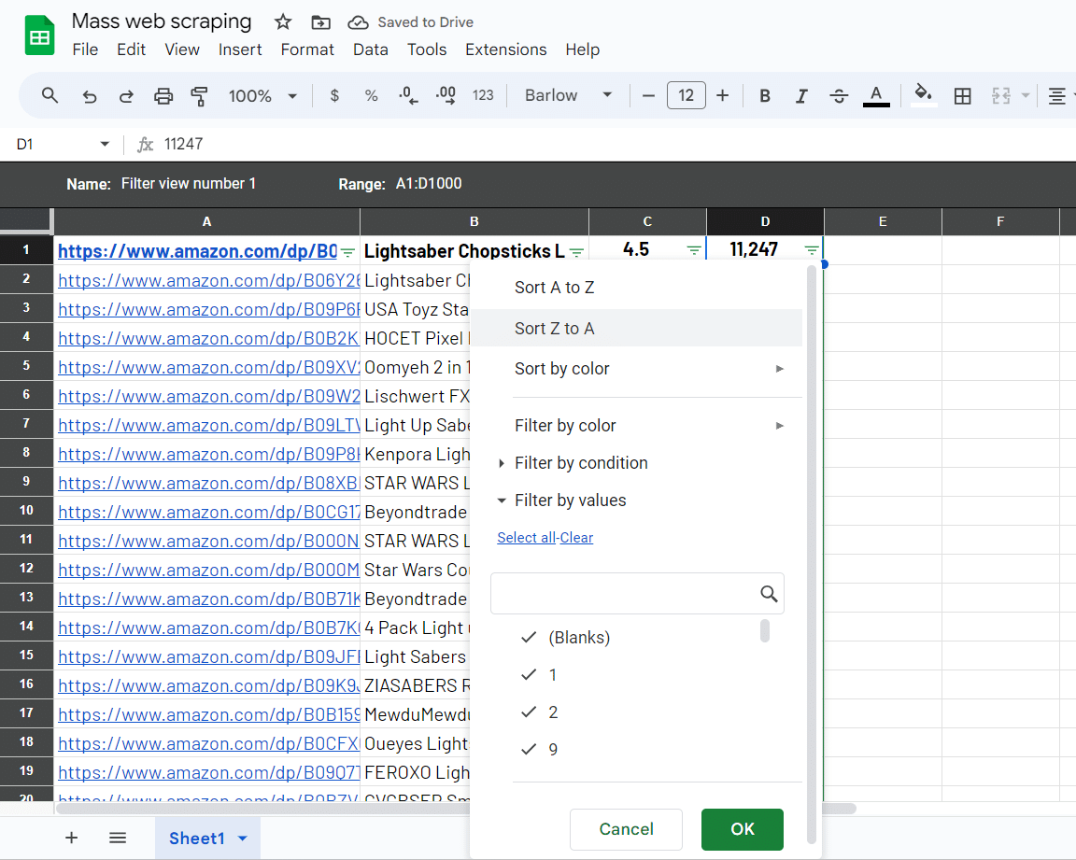Choose Sort Z to A option

tap(554, 329)
